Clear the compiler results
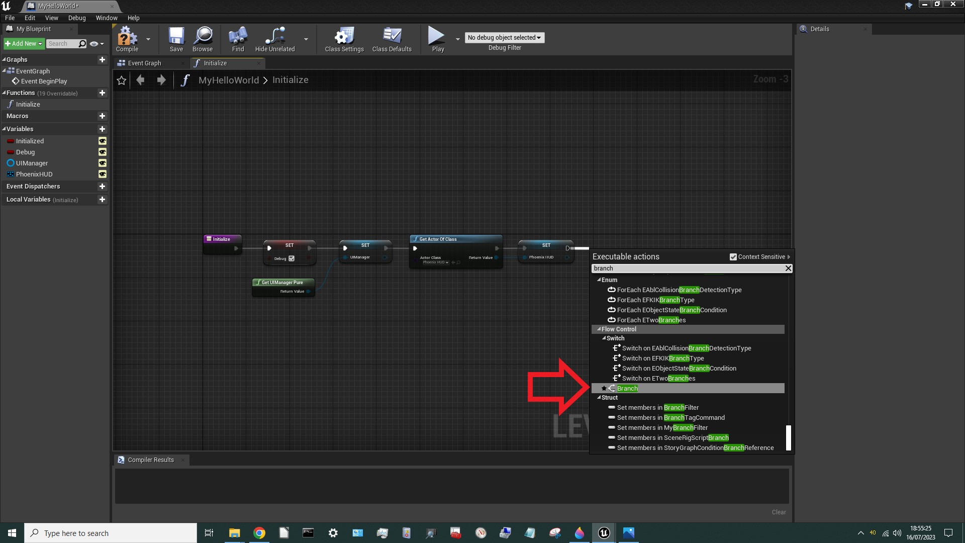This screenshot has width=965, height=543. click(779, 512)
